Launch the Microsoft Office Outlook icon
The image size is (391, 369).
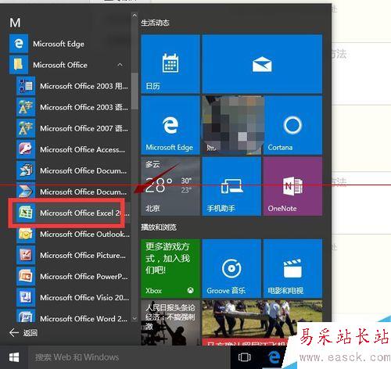pos(26,234)
